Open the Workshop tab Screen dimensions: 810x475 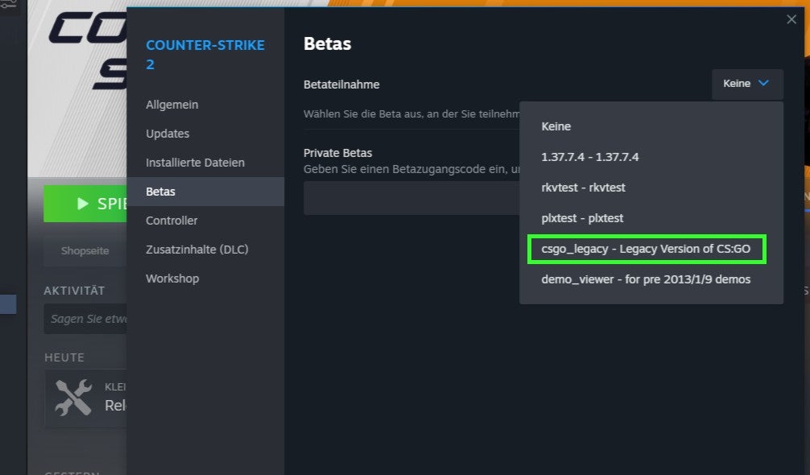pyautogui.click(x=205, y=279)
